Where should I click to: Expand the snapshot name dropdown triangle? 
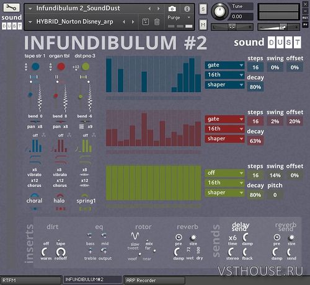[30, 22]
